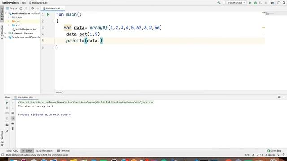This screenshot has height=161, width=287.
Task: Click the HelloWorld.kt breadcrumb
Action: (38, 3)
